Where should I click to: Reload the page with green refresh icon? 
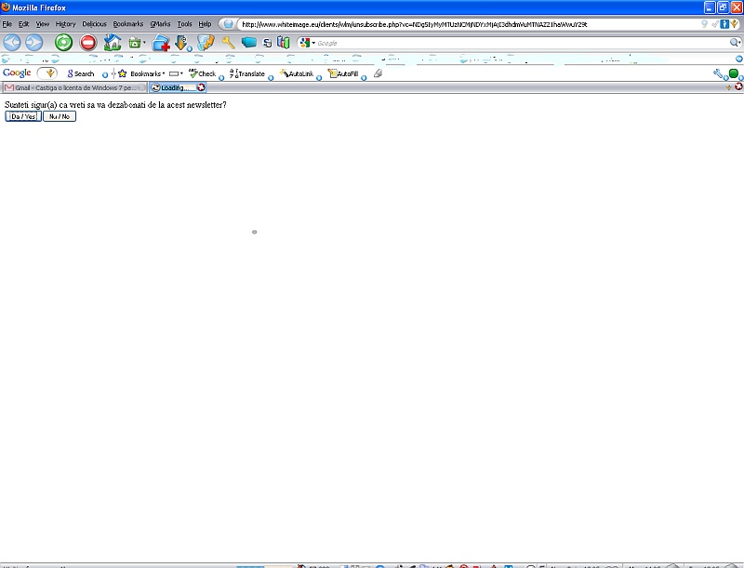coord(63,43)
